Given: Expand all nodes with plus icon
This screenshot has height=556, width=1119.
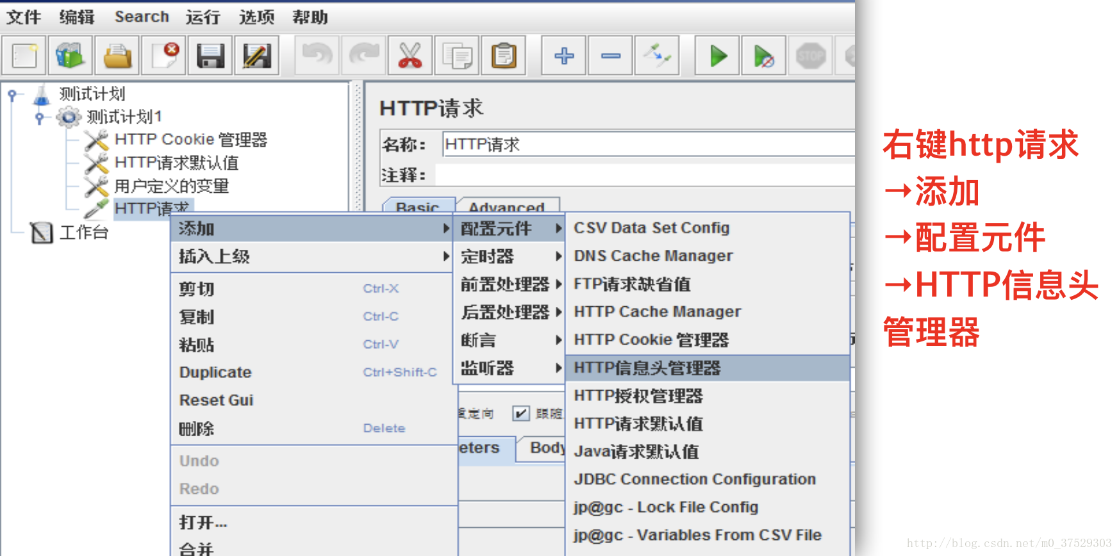Looking at the screenshot, I should click(x=564, y=56).
